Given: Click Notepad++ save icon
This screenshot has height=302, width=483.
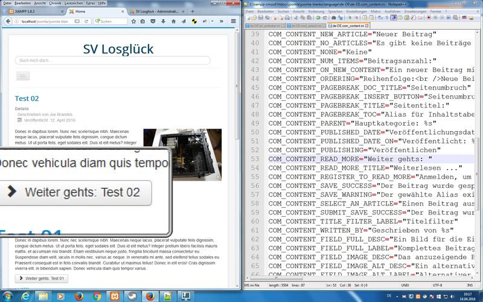Looking at the screenshot, I should [x=261, y=18].
